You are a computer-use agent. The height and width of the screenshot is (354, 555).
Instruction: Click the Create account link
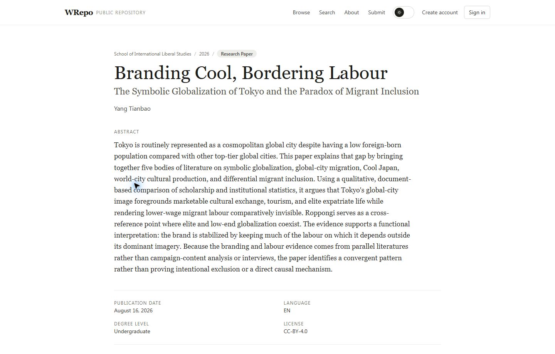click(440, 12)
